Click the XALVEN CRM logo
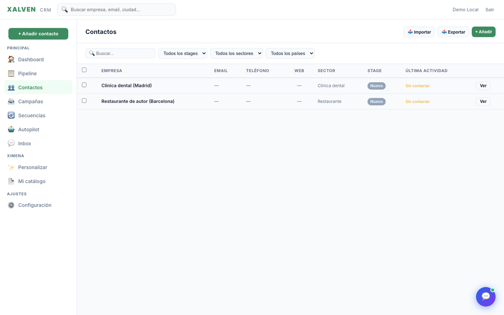 pyautogui.click(x=29, y=10)
